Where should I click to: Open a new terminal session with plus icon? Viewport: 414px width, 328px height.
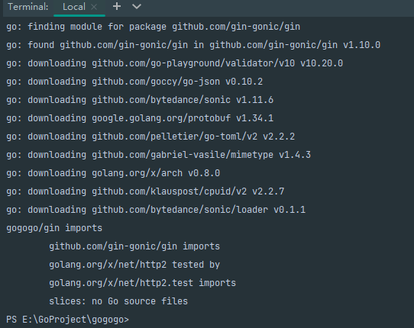pyautogui.click(x=117, y=7)
